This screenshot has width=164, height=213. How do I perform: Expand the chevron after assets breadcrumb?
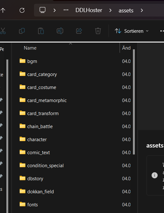[142, 10]
